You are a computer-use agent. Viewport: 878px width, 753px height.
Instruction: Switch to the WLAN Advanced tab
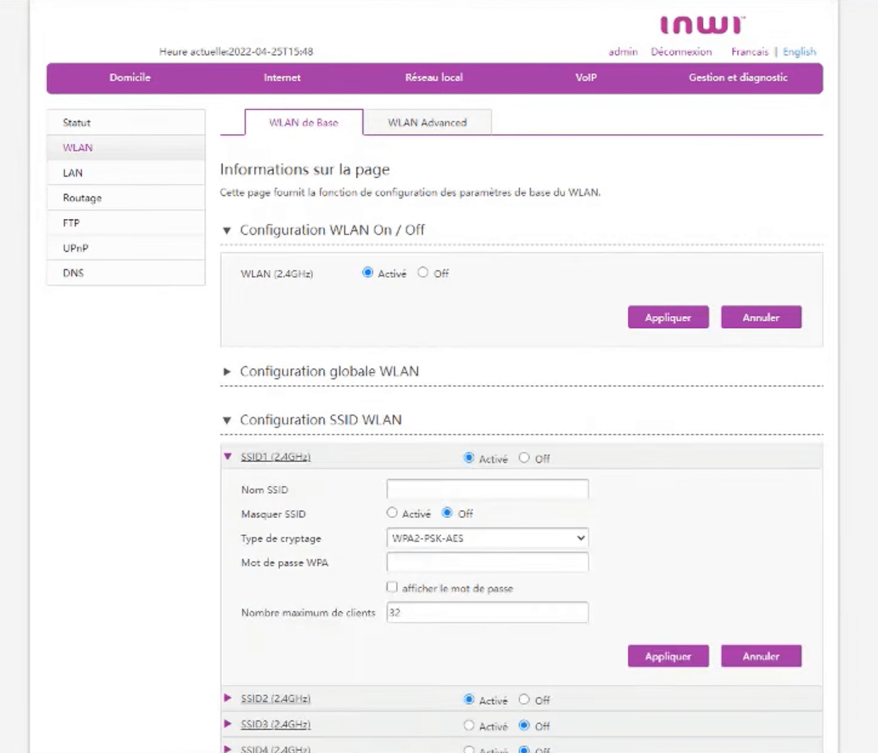[427, 123]
